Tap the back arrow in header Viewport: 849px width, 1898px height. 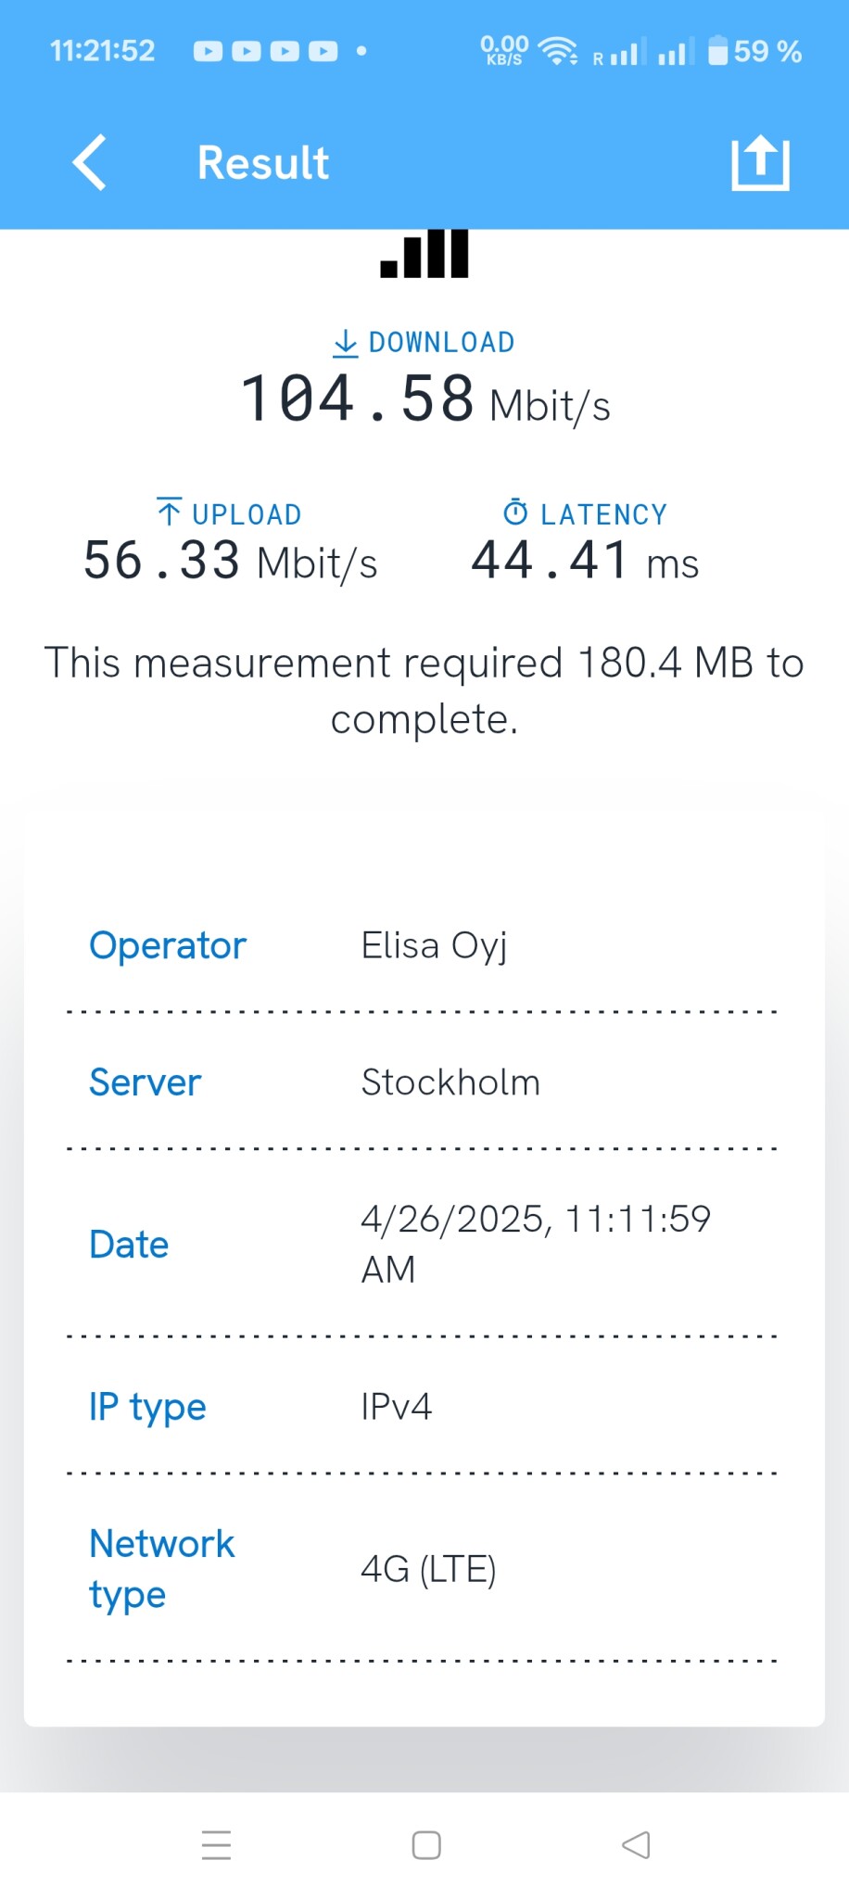[90, 163]
